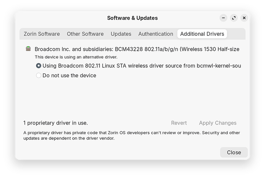Viewport: 265px width, 178px height.
Task: Click the X icon in the title bar
Action: point(243,18)
